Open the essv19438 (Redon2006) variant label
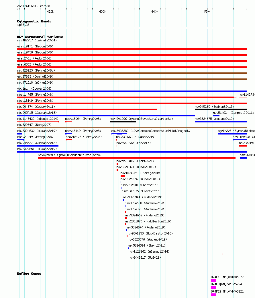 point(35,53)
